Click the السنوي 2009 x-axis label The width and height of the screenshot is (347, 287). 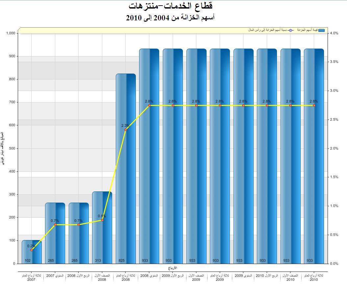243,276
